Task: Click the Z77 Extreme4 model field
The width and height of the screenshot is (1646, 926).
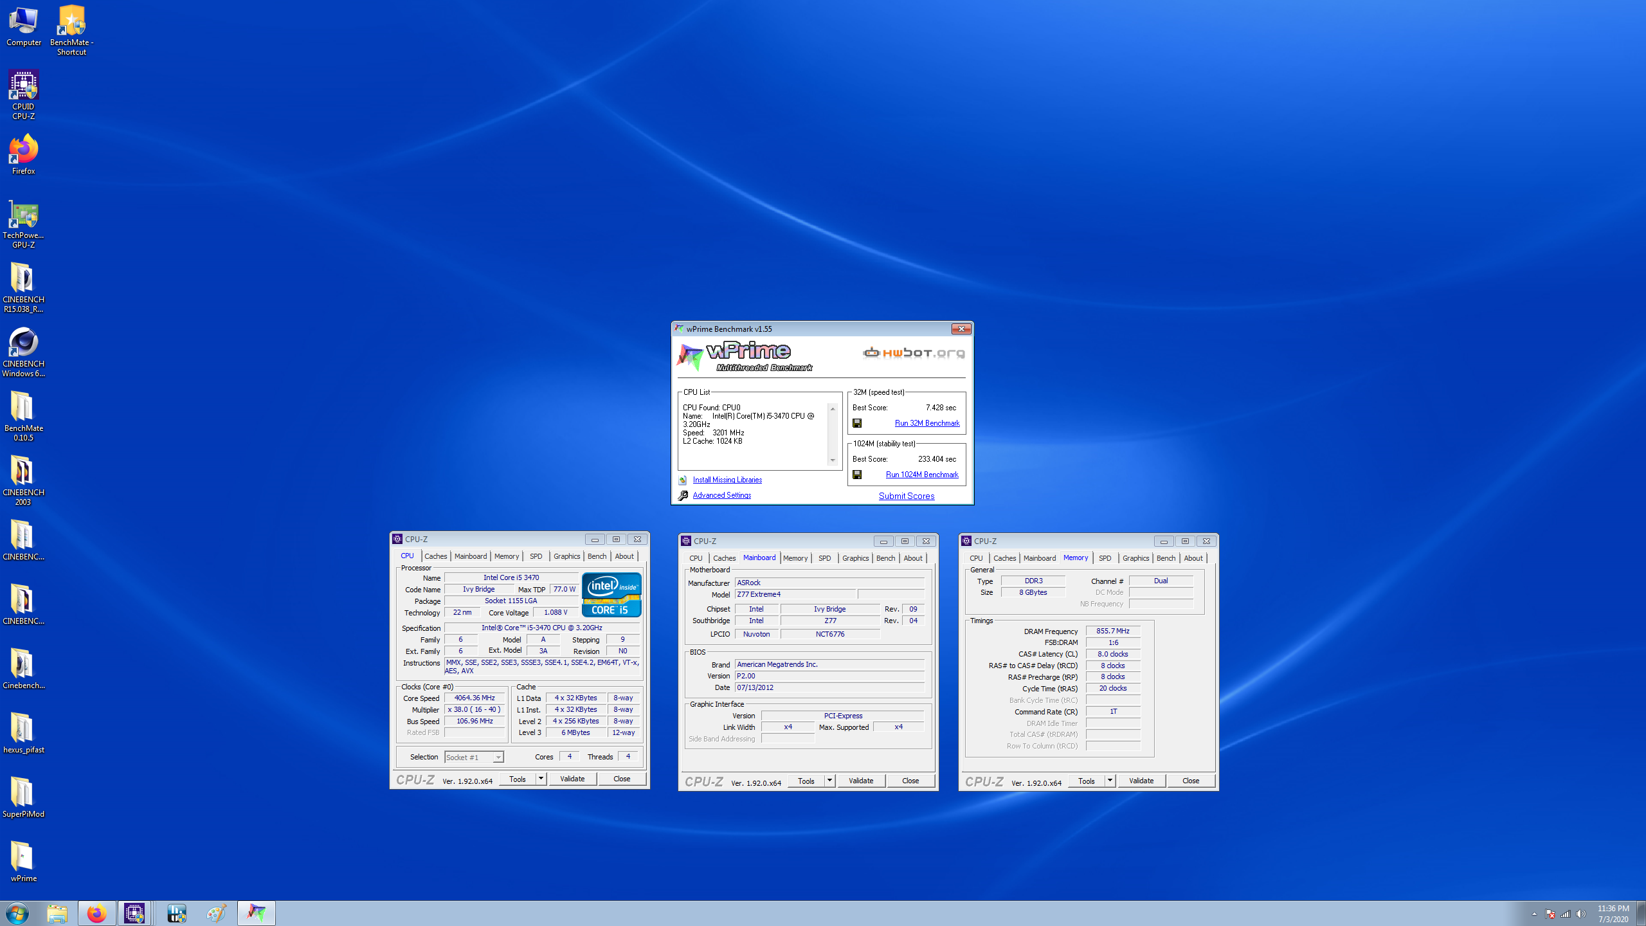Action: point(795,594)
